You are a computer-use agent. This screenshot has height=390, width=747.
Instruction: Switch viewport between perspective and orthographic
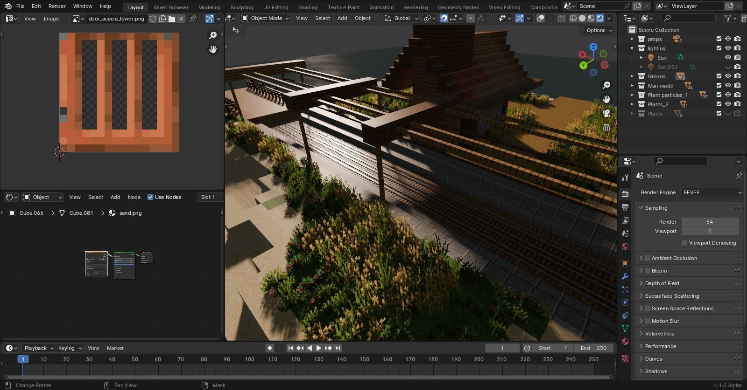pyautogui.click(x=606, y=127)
